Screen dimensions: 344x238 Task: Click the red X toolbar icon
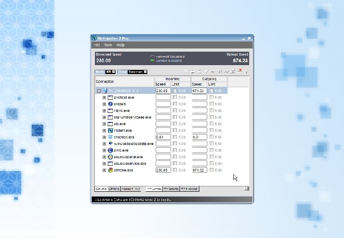(x=239, y=71)
